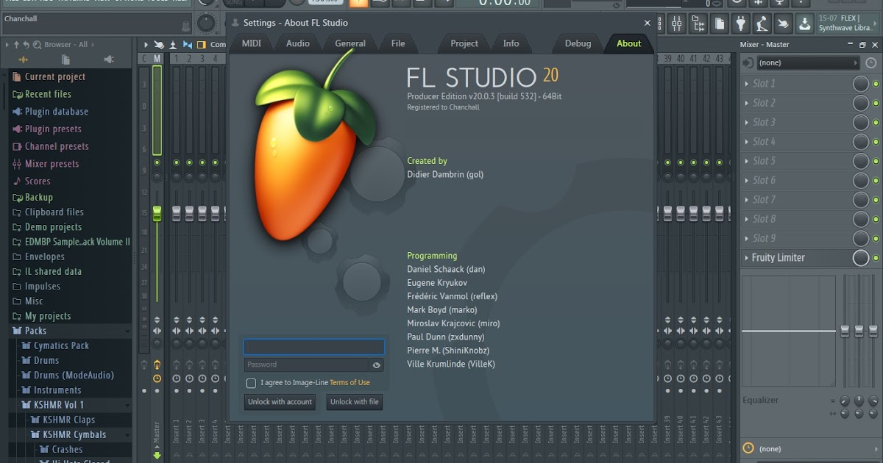Switch to the Info settings tab
Screen dimensions: 883x463
coord(511,43)
